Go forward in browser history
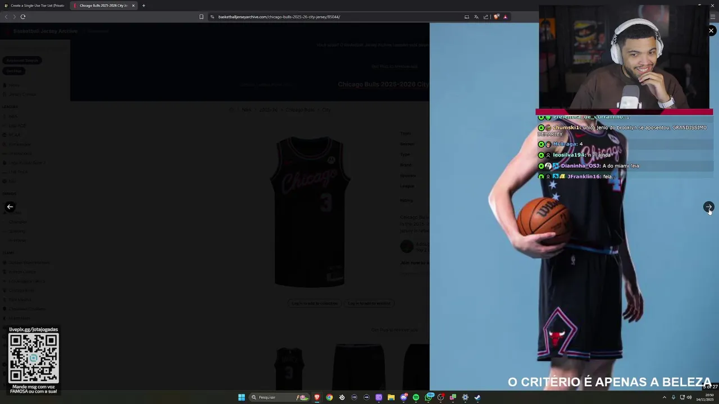The width and height of the screenshot is (719, 404). point(15,17)
